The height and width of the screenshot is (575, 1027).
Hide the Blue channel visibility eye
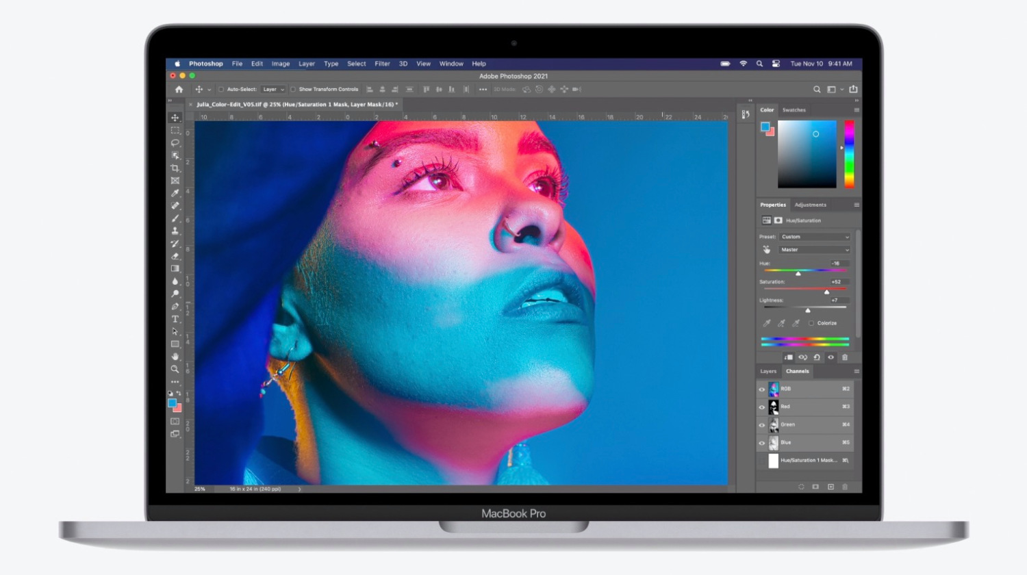pyautogui.click(x=761, y=443)
